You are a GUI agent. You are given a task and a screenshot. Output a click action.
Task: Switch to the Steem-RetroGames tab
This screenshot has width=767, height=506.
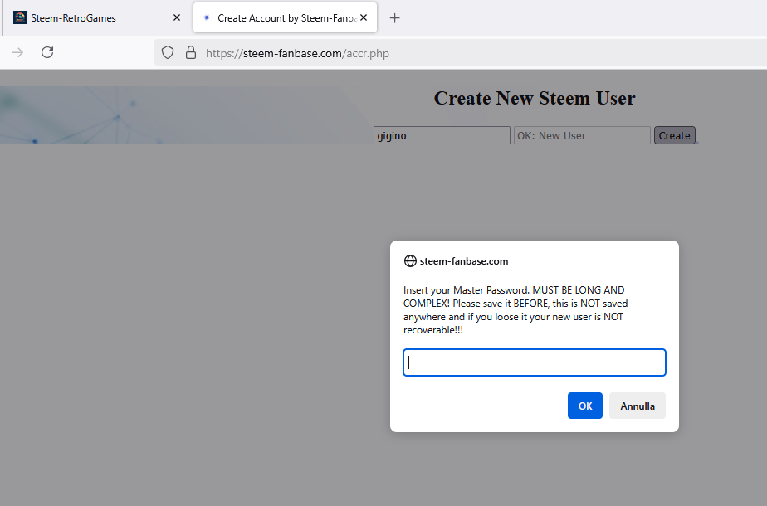97,18
